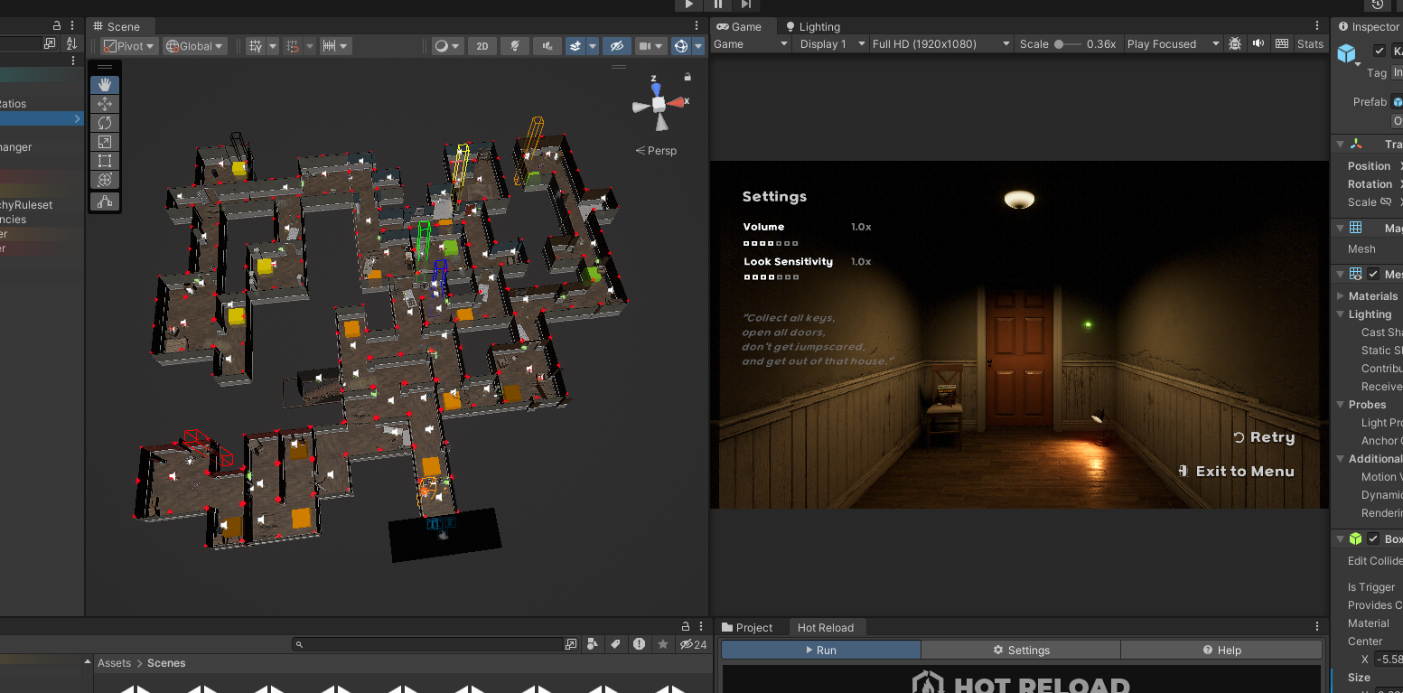Select the combined Transform tool
1403x693 pixels.
click(x=105, y=180)
